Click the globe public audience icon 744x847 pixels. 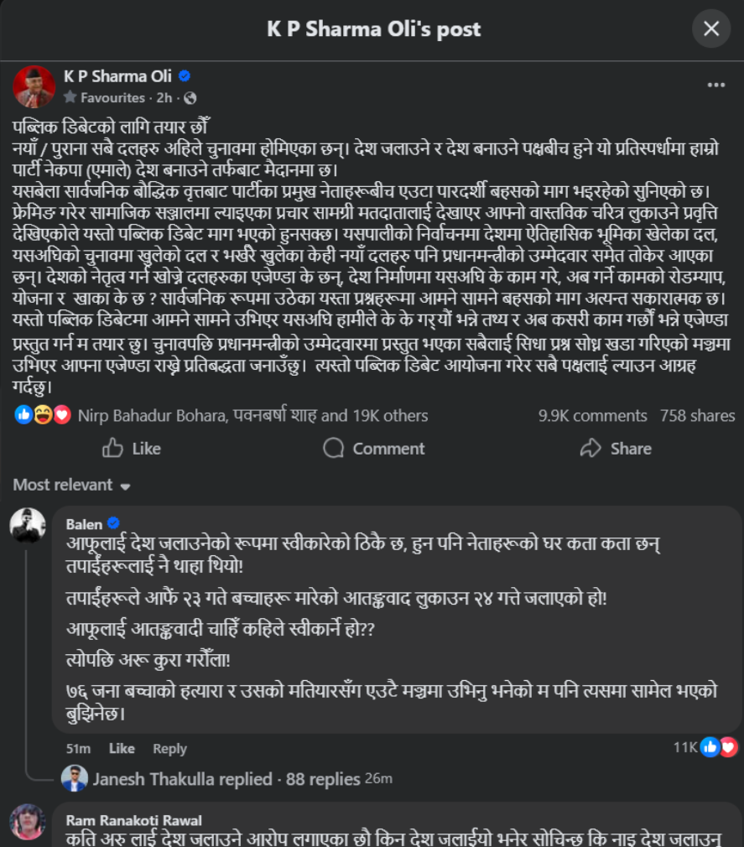[x=190, y=98]
